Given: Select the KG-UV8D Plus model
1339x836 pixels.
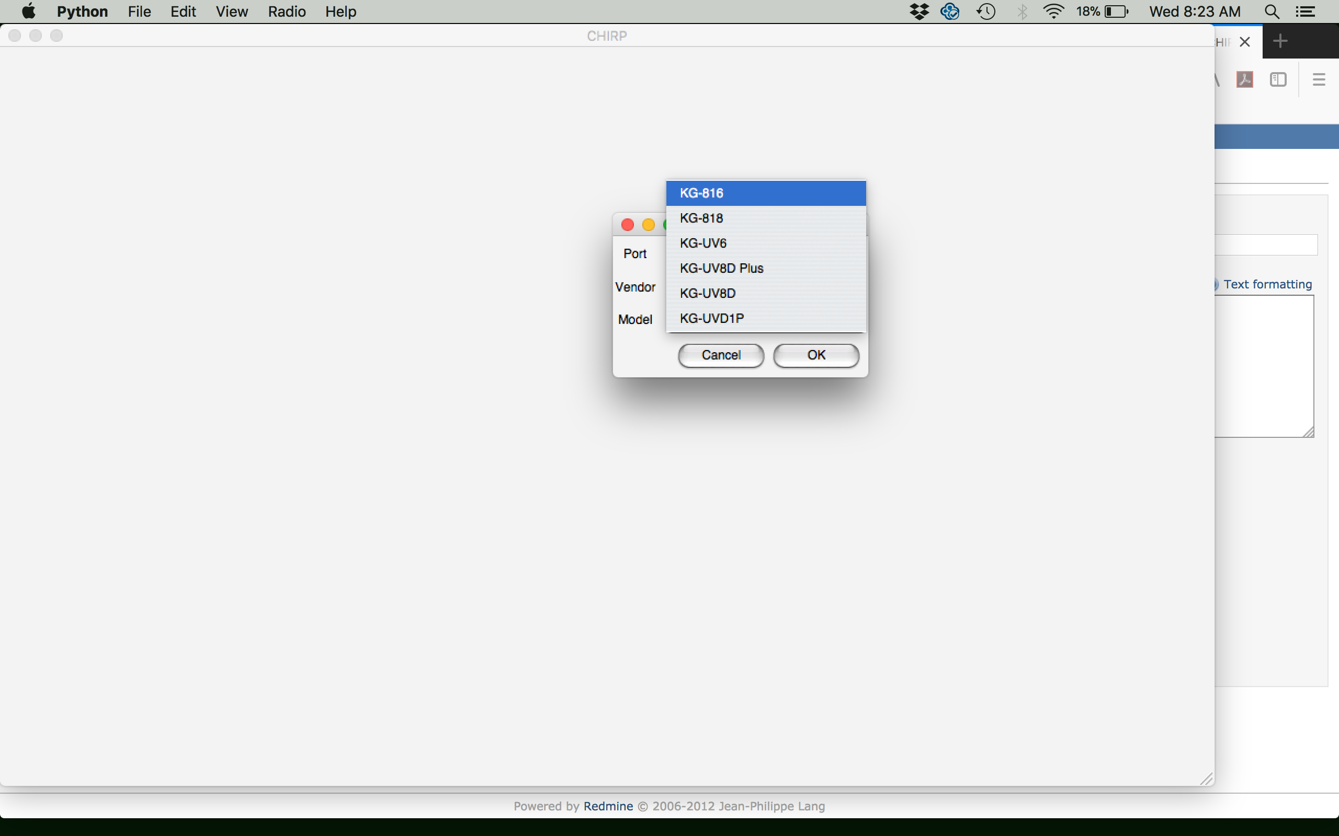Looking at the screenshot, I should click(766, 268).
